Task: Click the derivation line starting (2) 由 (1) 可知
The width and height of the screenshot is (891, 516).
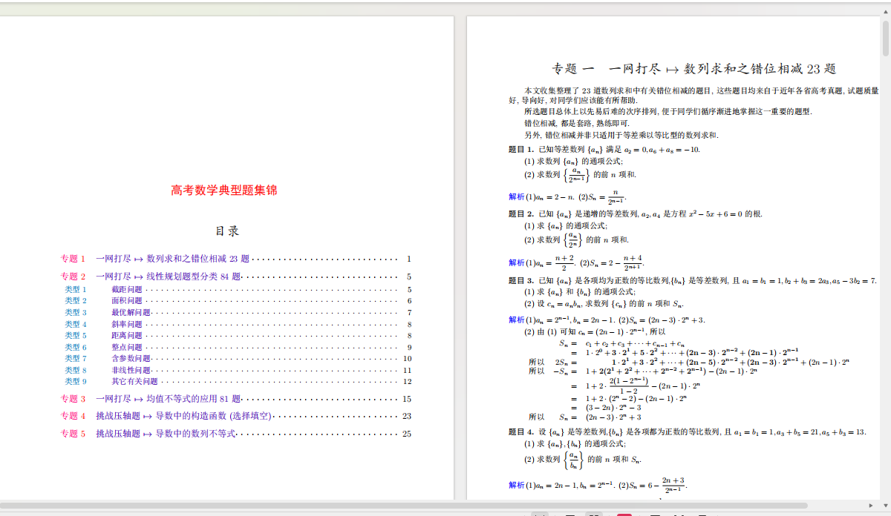Action: tap(595, 332)
